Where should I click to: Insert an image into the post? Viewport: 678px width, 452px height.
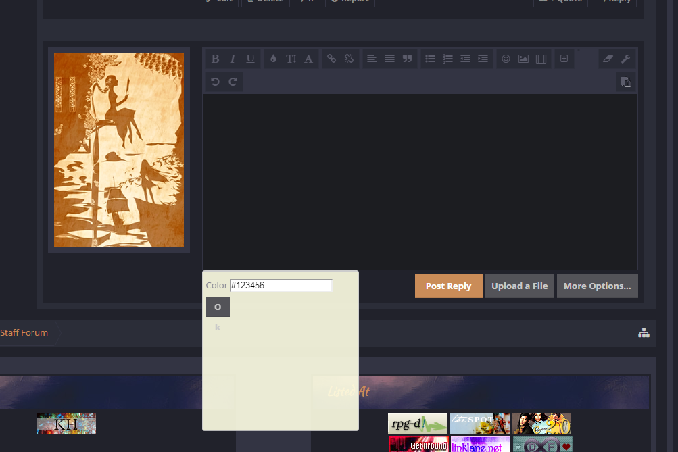pos(523,59)
